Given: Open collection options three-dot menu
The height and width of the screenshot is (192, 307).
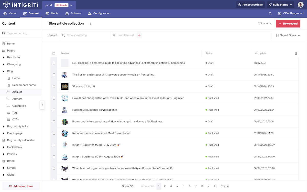Looking at the screenshot, I should pyautogui.click(x=90, y=24).
